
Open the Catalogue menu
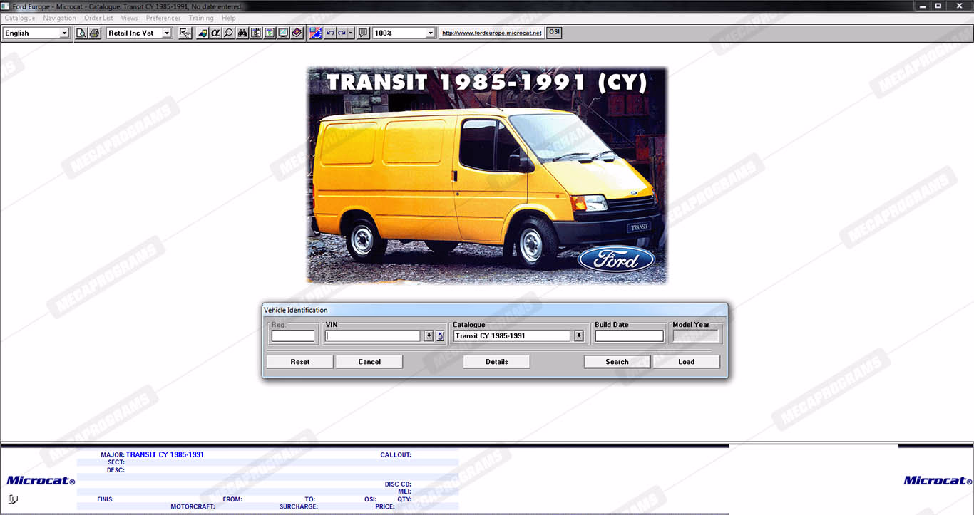19,18
